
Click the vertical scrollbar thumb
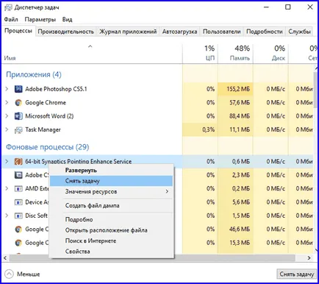pos(315,89)
